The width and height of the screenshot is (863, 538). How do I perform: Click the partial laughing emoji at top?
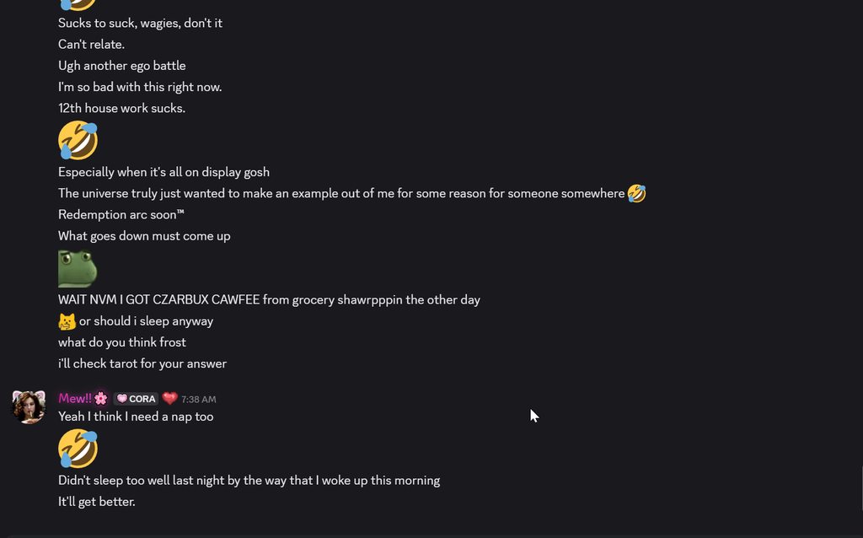click(78, 4)
